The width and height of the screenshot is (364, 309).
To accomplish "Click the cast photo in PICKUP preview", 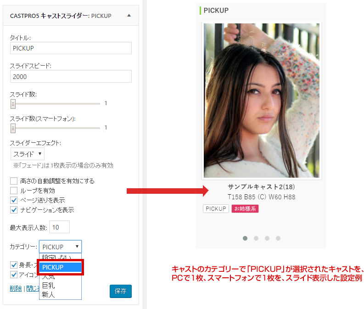I will coord(262,101).
